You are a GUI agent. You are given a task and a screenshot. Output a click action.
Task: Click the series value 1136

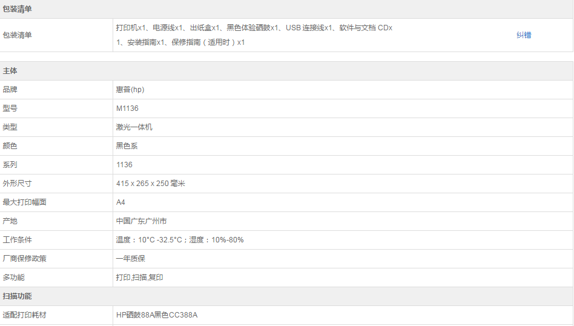(125, 165)
